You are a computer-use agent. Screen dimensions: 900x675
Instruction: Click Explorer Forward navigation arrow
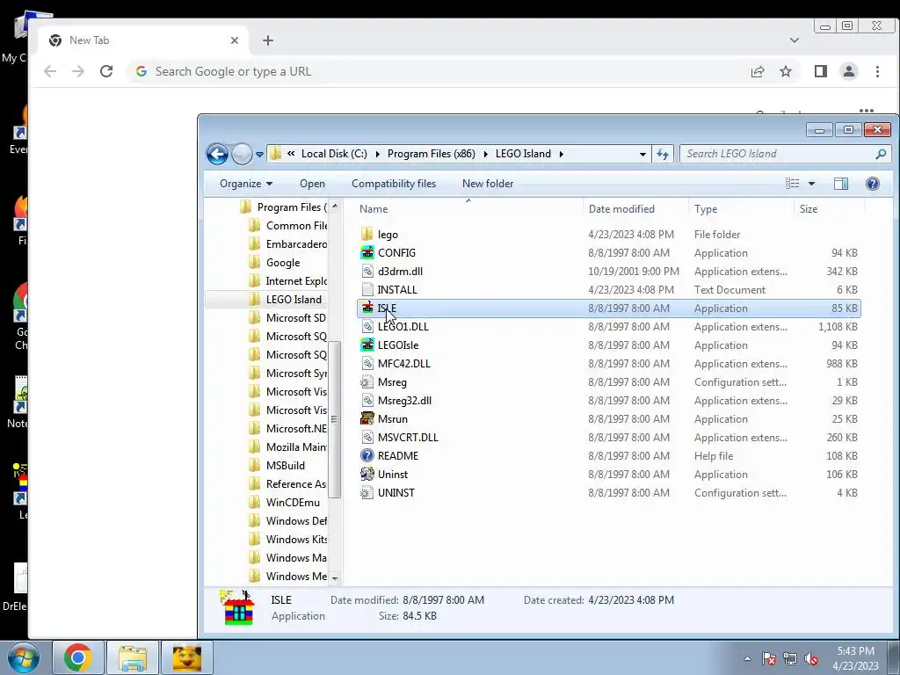[x=242, y=154]
